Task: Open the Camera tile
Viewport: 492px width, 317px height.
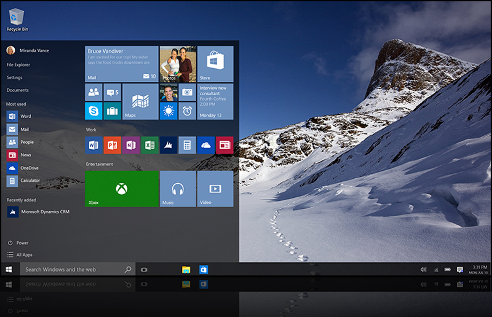Action: [x=187, y=93]
